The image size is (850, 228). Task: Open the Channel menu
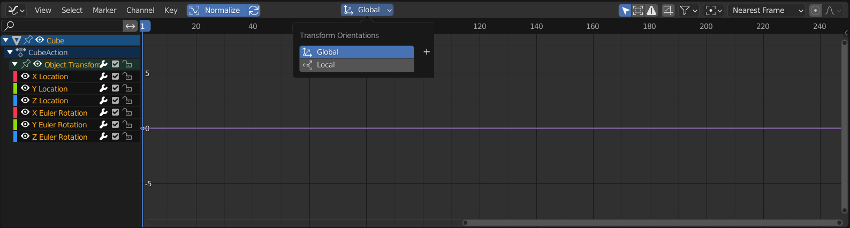click(x=140, y=10)
